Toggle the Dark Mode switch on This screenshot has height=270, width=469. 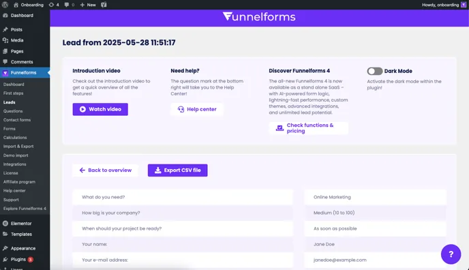pos(375,71)
